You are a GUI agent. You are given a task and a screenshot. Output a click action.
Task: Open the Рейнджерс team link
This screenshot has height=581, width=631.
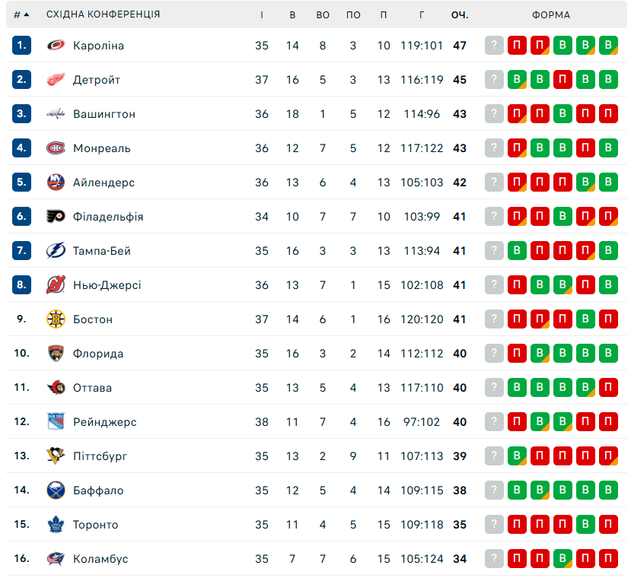pos(104,422)
